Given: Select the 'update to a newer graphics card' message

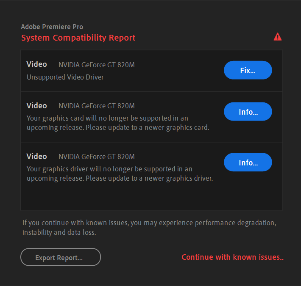Looking at the screenshot, I should [117, 123].
